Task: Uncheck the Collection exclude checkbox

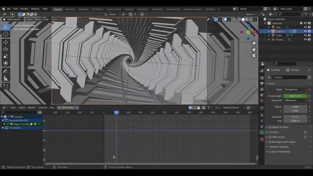Action: click(x=301, y=23)
